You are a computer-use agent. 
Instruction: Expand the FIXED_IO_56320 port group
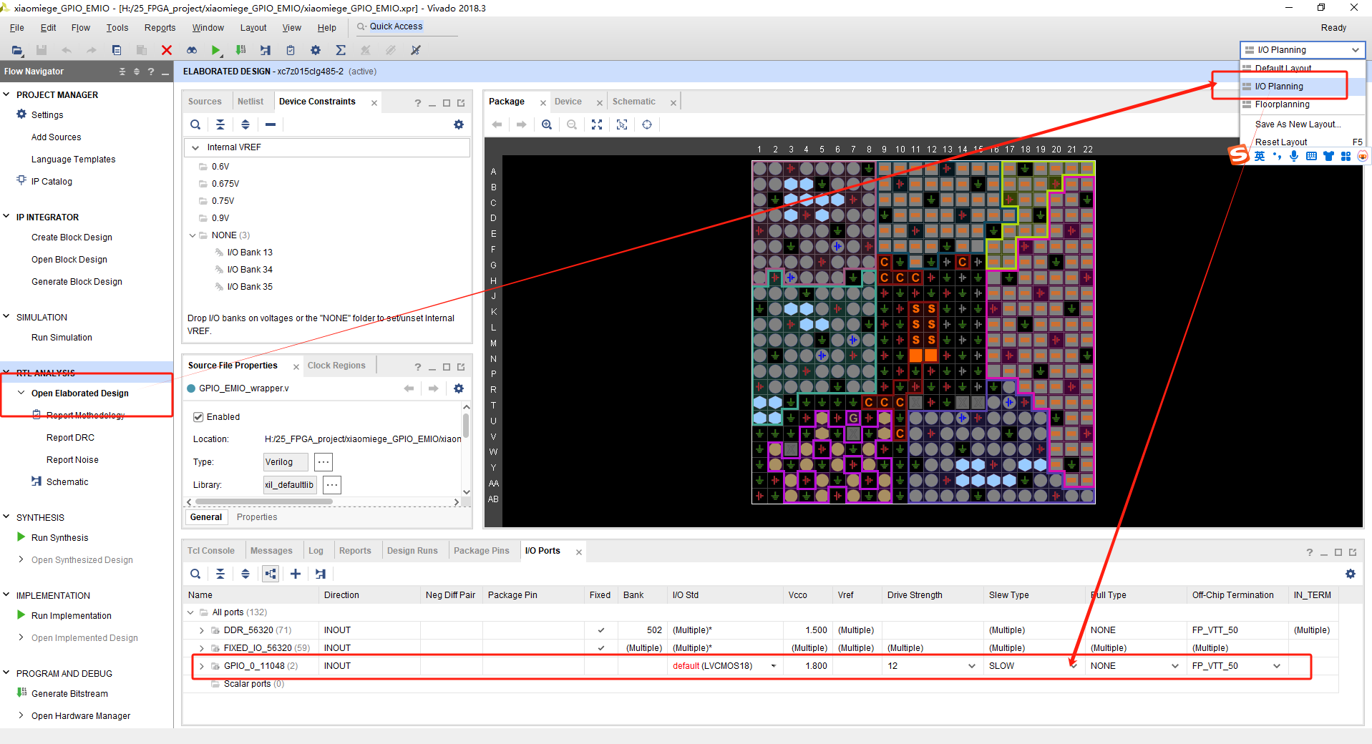pos(202,648)
